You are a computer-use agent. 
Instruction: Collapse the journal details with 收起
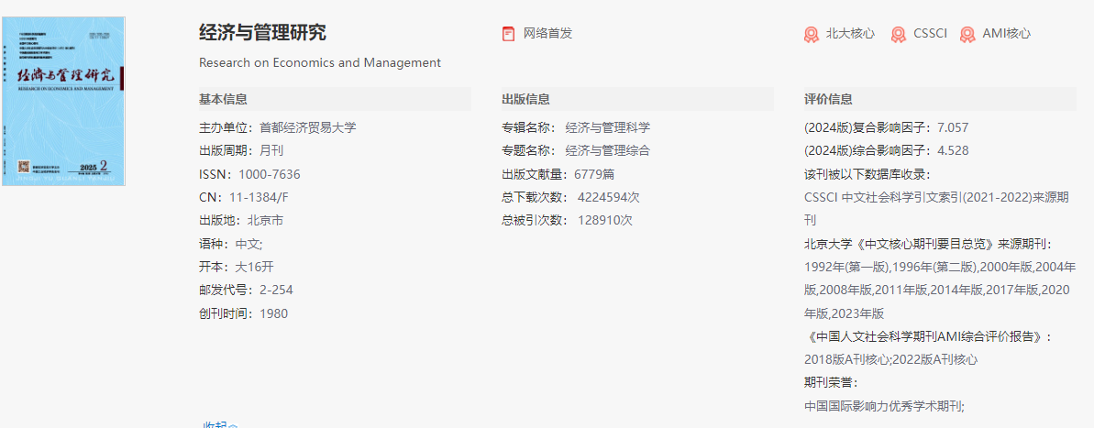[220, 423]
